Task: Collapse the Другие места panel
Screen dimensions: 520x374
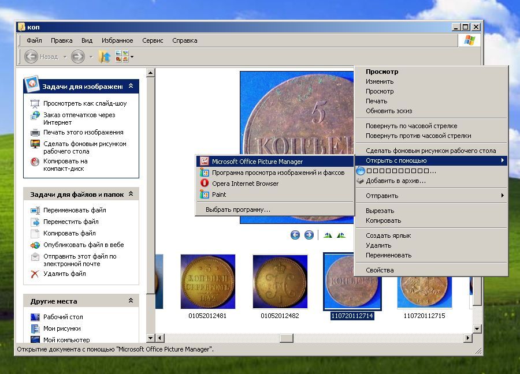Action: coord(131,301)
